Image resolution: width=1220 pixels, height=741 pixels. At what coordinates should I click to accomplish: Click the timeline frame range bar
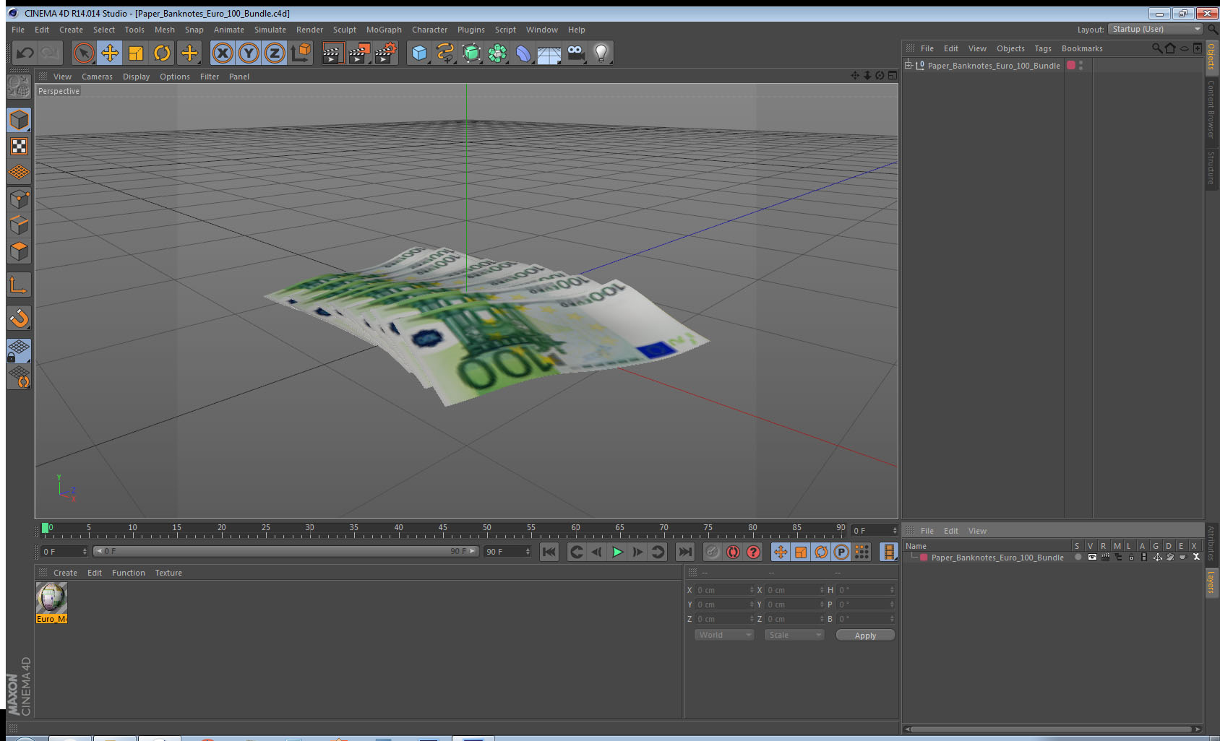(285, 551)
